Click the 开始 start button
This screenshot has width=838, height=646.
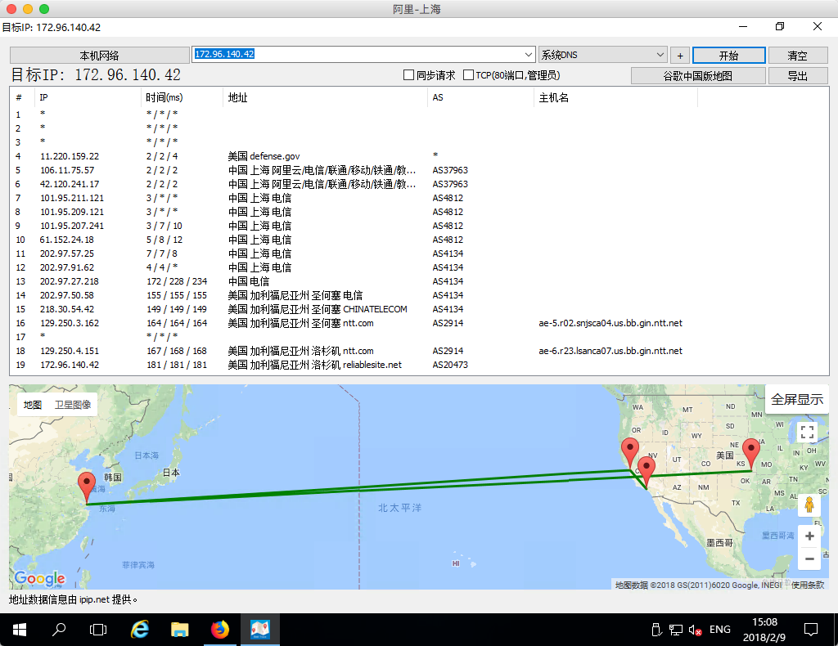pyautogui.click(x=728, y=56)
